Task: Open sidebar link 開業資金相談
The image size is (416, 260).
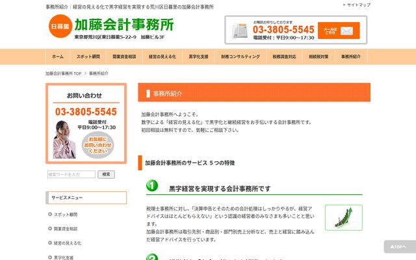Action: click(66, 229)
